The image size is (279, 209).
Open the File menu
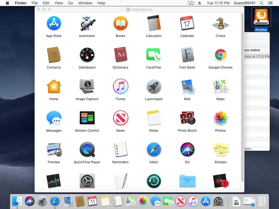click(x=35, y=3)
